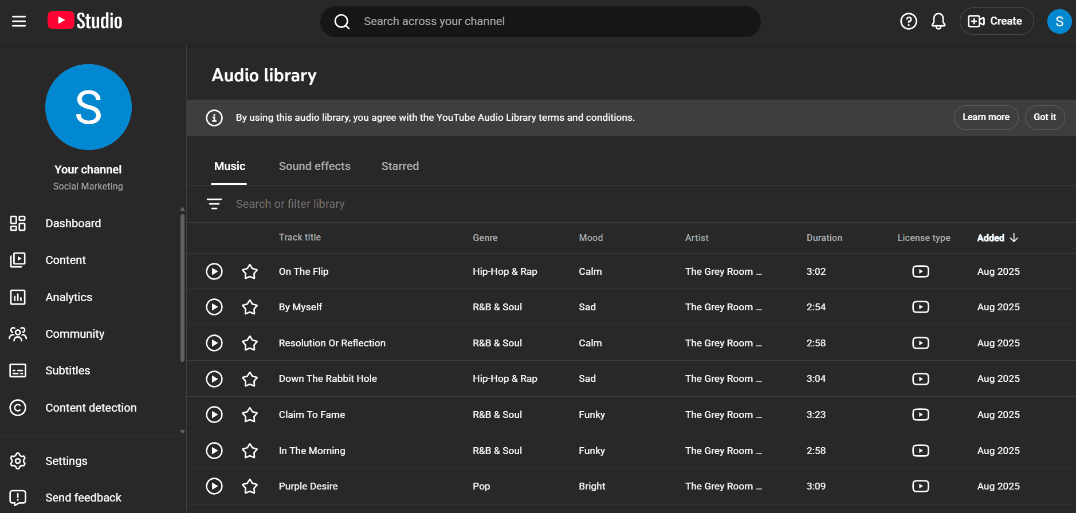
Task: Click license icon for Resolution Or Reflection
Action: click(921, 343)
